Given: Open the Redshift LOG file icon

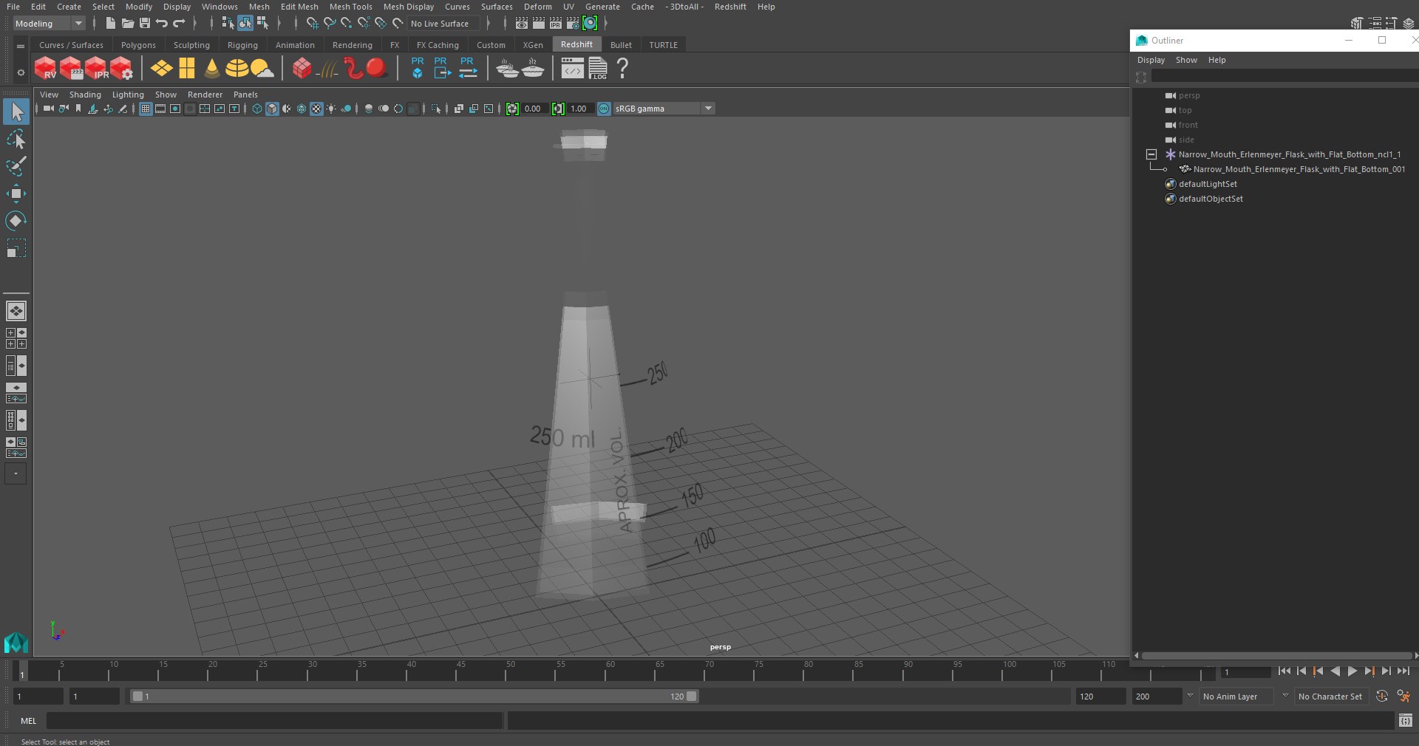Looking at the screenshot, I should tap(598, 69).
